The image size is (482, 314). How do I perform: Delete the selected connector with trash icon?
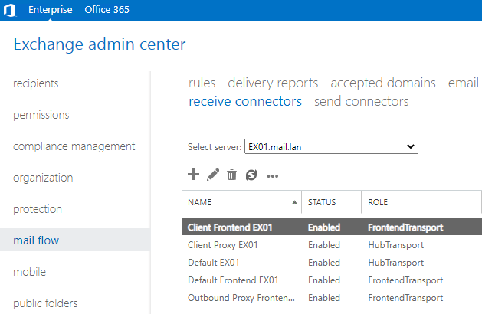point(231,175)
